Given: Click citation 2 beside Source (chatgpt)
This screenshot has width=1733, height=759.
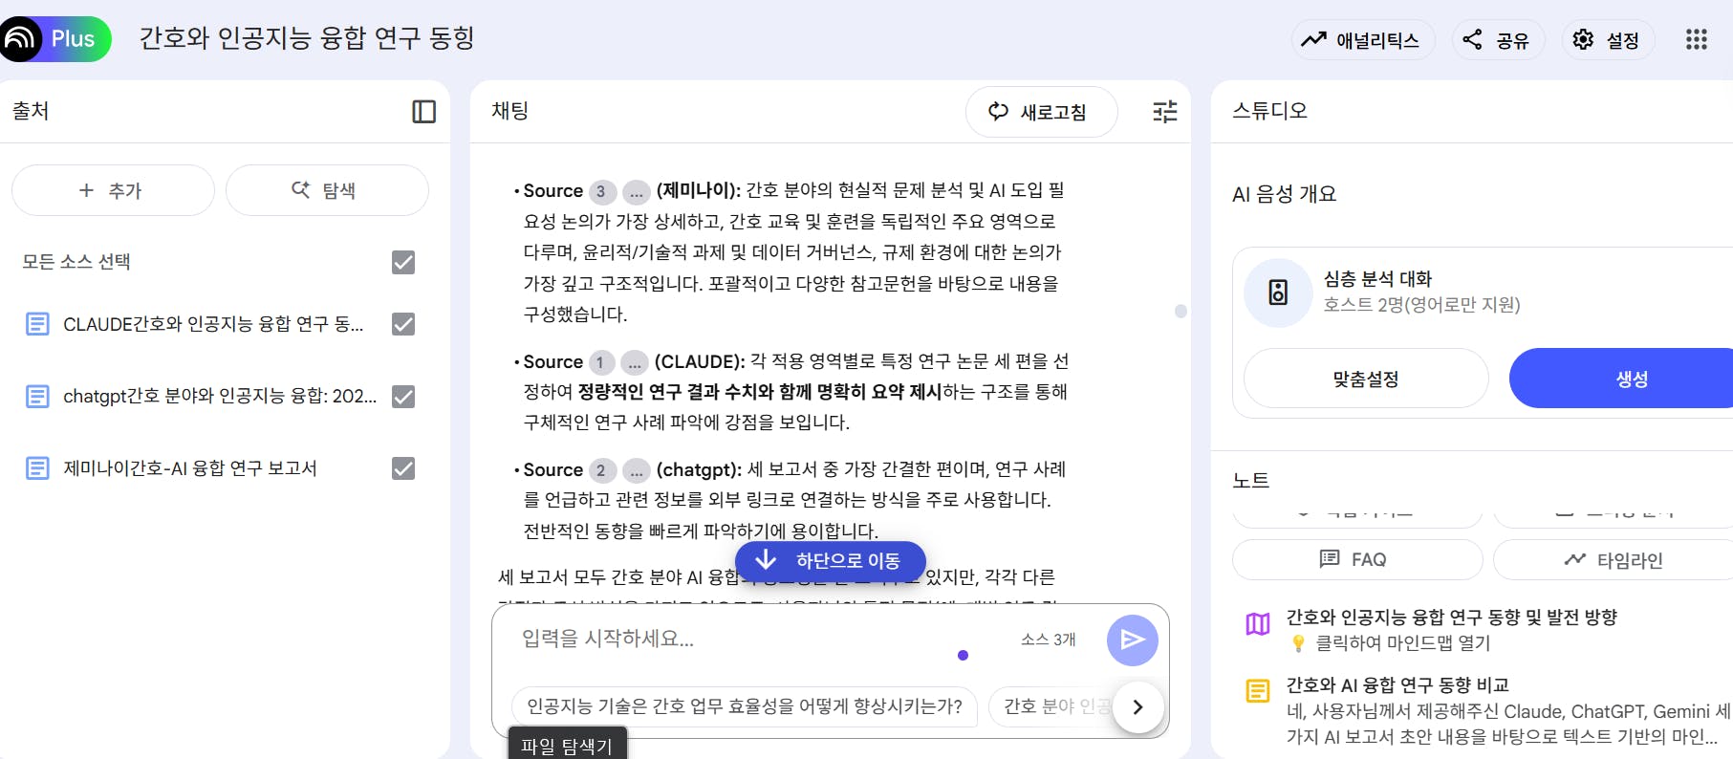Looking at the screenshot, I should coord(601,470).
